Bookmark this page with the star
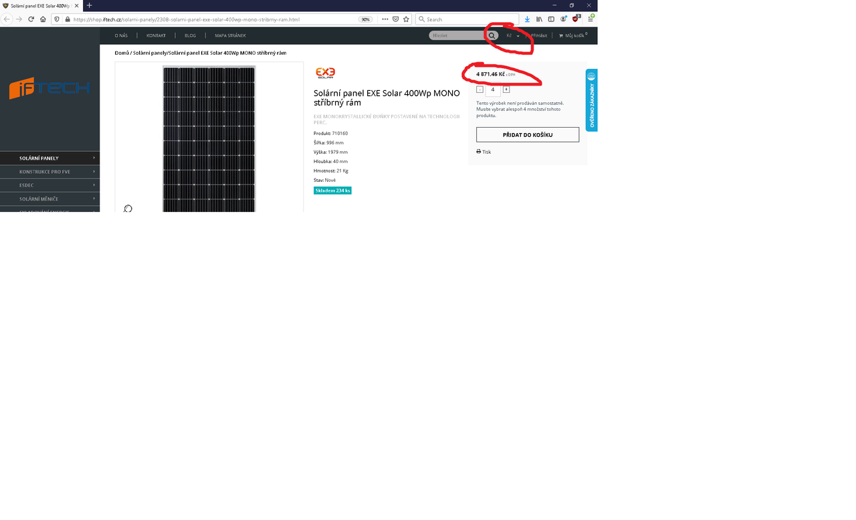 406,19
